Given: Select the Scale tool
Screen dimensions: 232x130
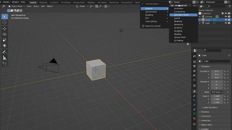Looking at the screenshot, I should click(5, 40).
